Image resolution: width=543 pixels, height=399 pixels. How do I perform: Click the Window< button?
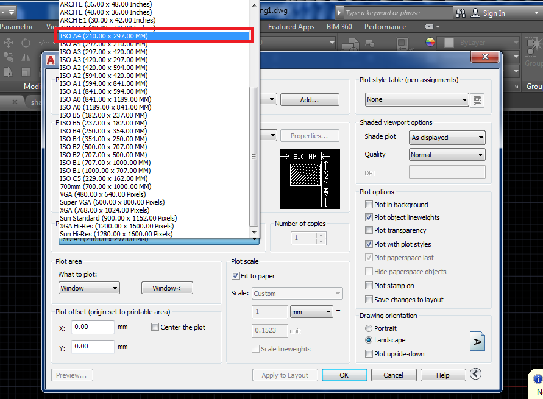pyautogui.click(x=167, y=288)
